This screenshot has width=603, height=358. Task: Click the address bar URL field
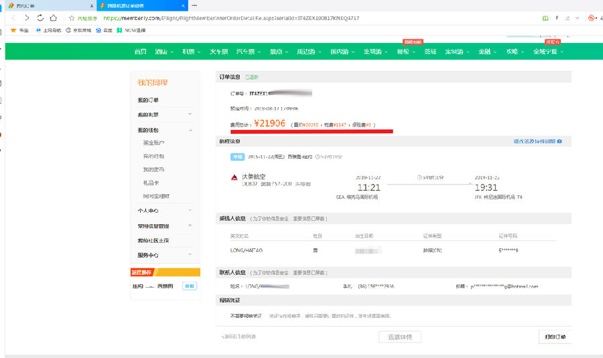point(268,18)
